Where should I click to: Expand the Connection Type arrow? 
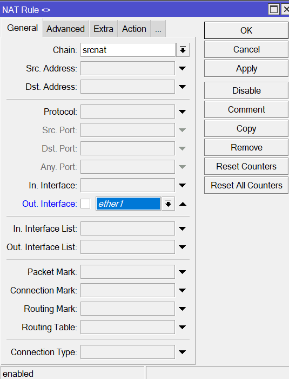tap(183, 352)
